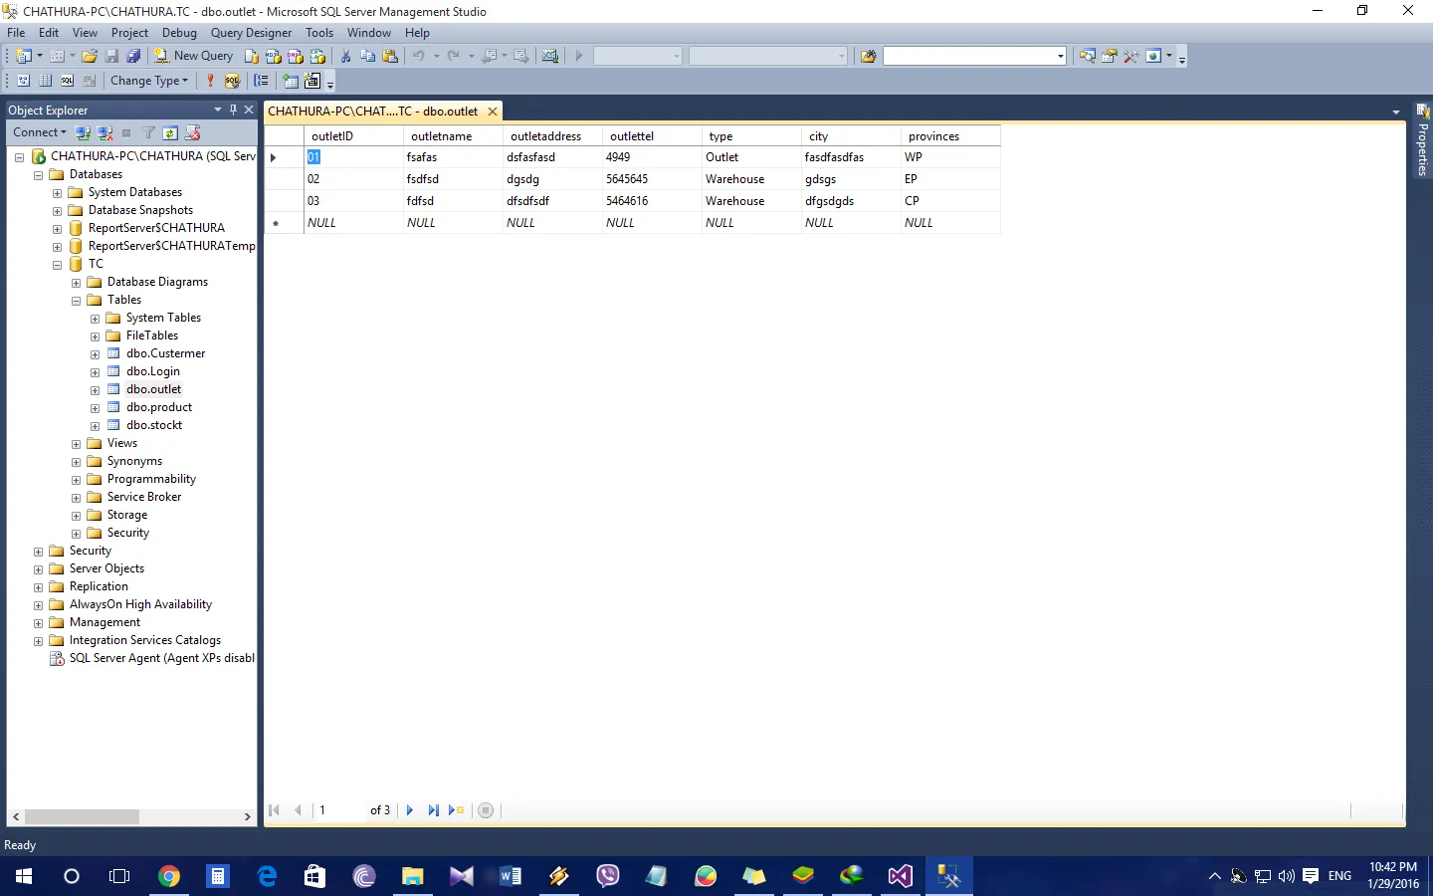1433x896 pixels.
Task: Click the Save All icon in toolbar
Action: click(x=133, y=56)
